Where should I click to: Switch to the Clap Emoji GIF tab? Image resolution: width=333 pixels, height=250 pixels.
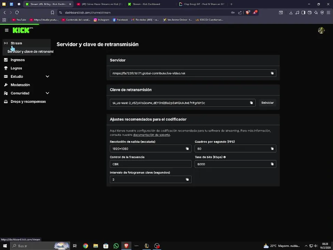[202, 4]
